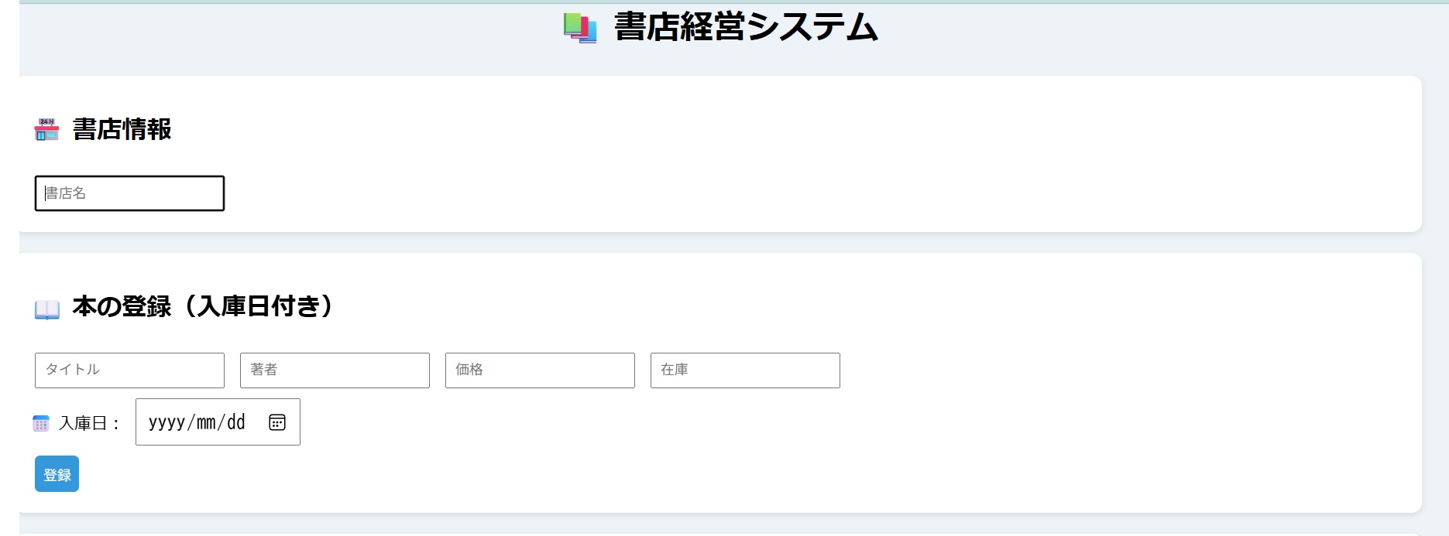Open the date picker calendar icon

(x=277, y=422)
